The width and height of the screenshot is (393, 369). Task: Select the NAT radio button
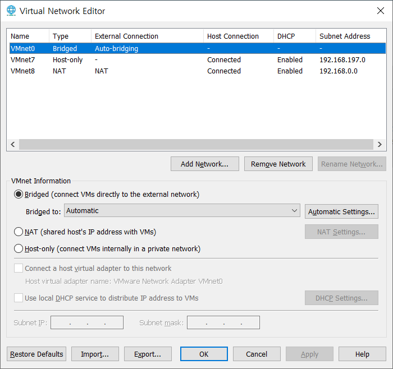pos(19,232)
